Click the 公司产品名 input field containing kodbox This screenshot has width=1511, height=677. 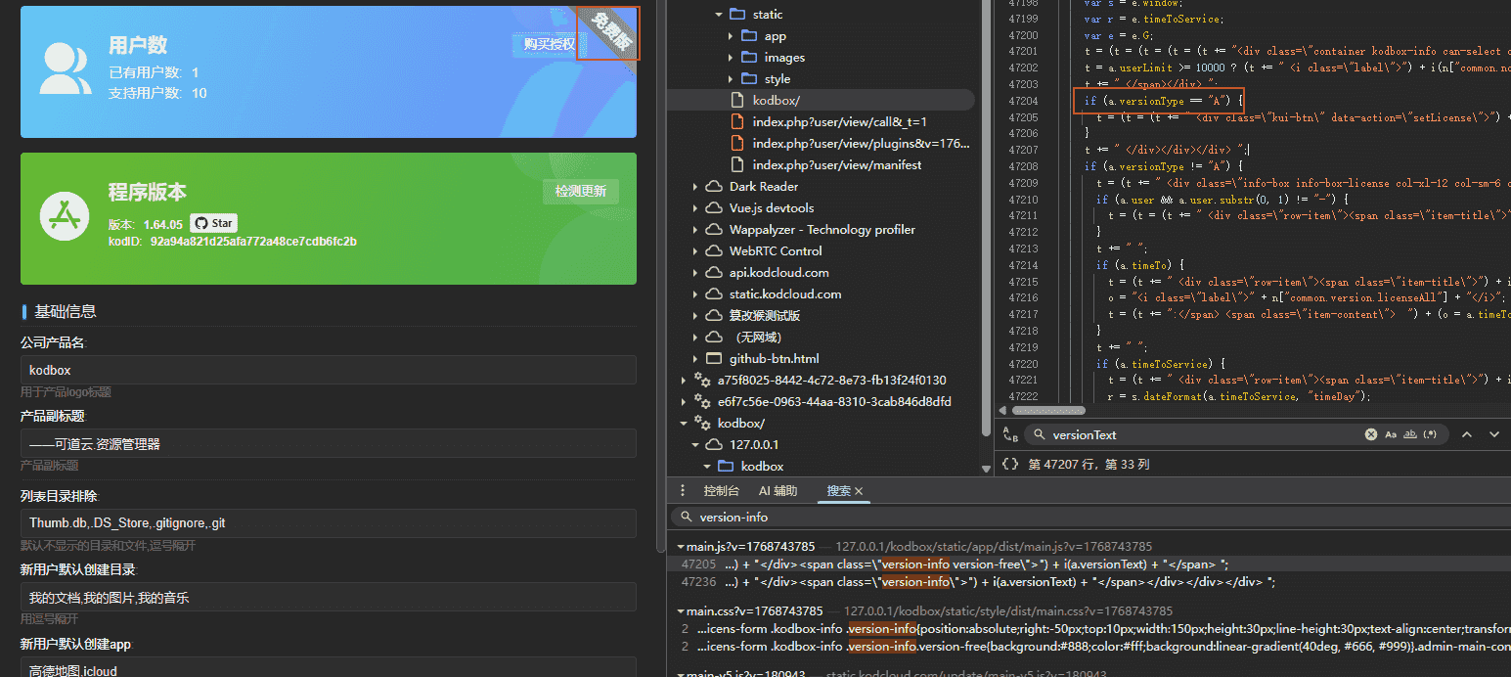(x=328, y=371)
